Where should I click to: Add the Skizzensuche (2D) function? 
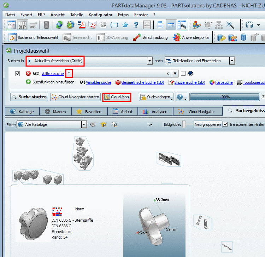coord(190,82)
